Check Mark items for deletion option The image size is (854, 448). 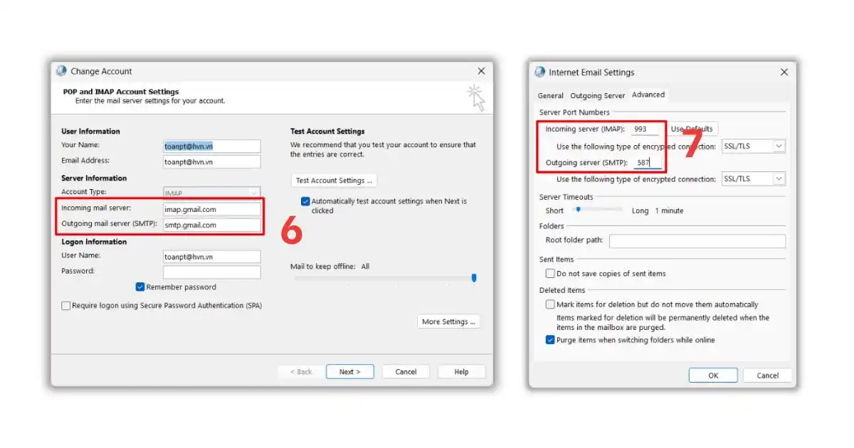550,304
